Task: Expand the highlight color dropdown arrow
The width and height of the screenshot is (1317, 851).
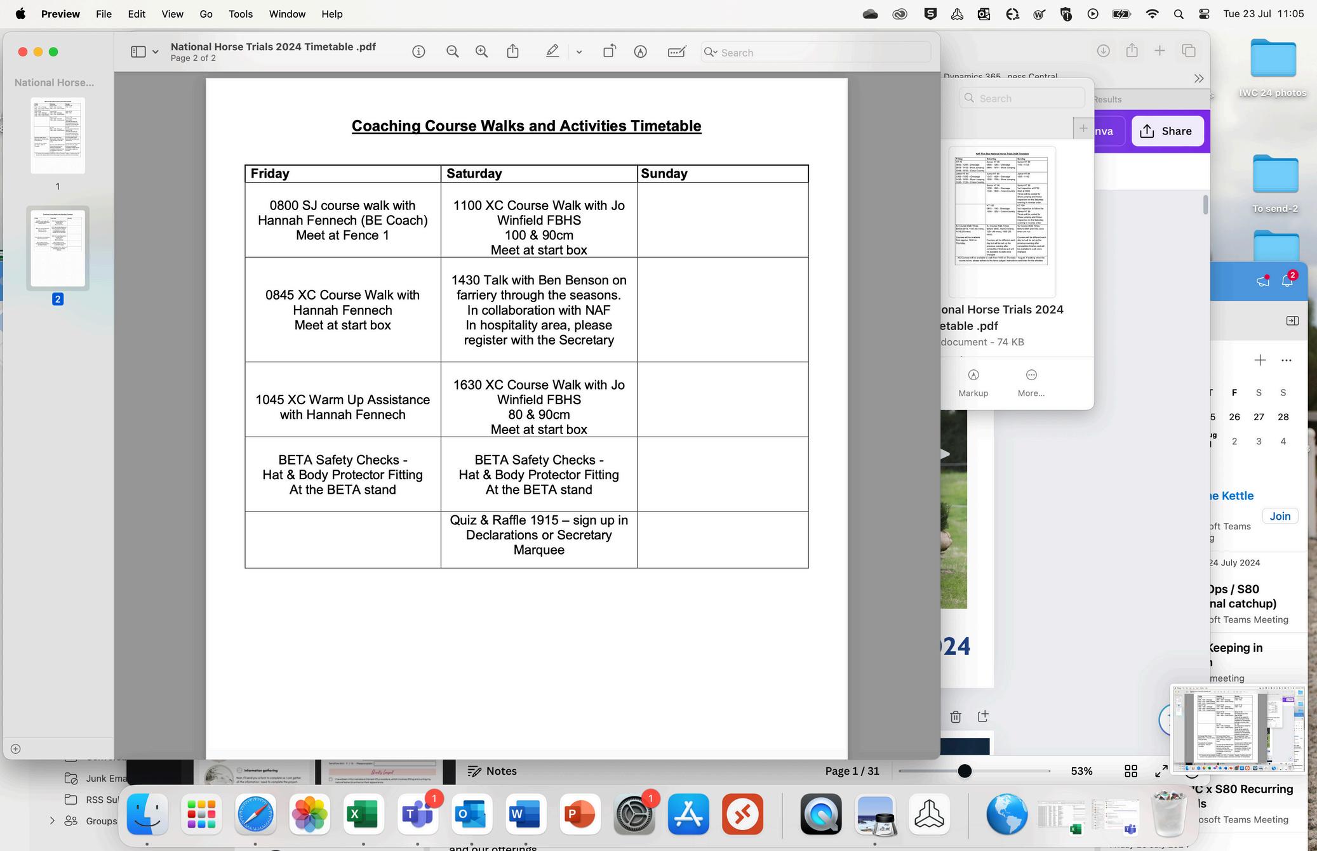Action: (579, 52)
